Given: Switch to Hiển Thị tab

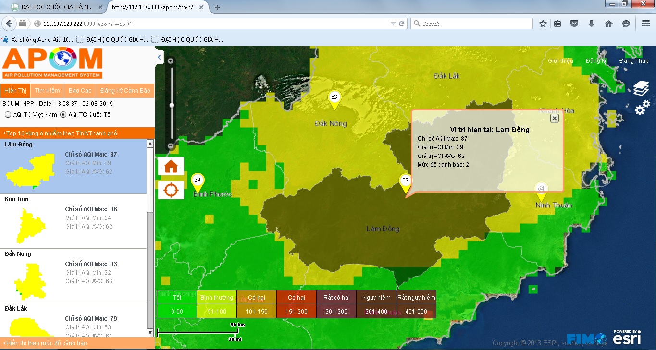Looking at the screenshot, I should pyautogui.click(x=15, y=91).
